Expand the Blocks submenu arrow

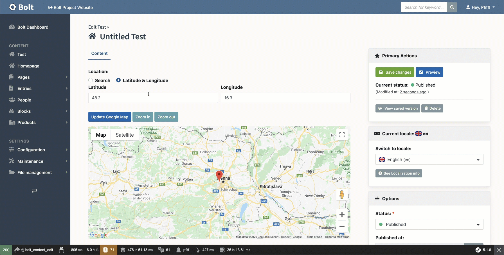[x=67, y=111]
